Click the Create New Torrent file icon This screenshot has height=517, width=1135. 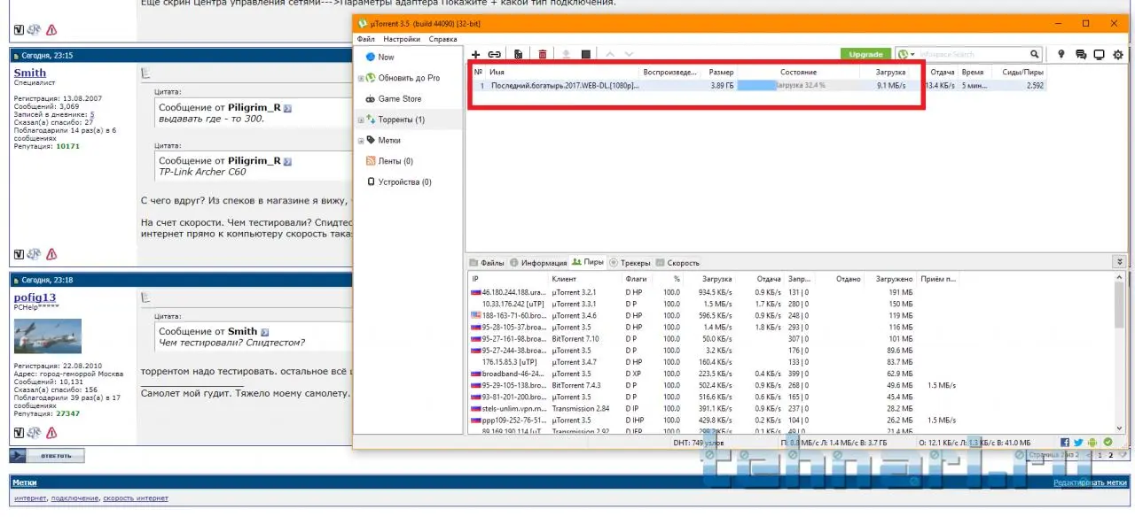point(518,55)
